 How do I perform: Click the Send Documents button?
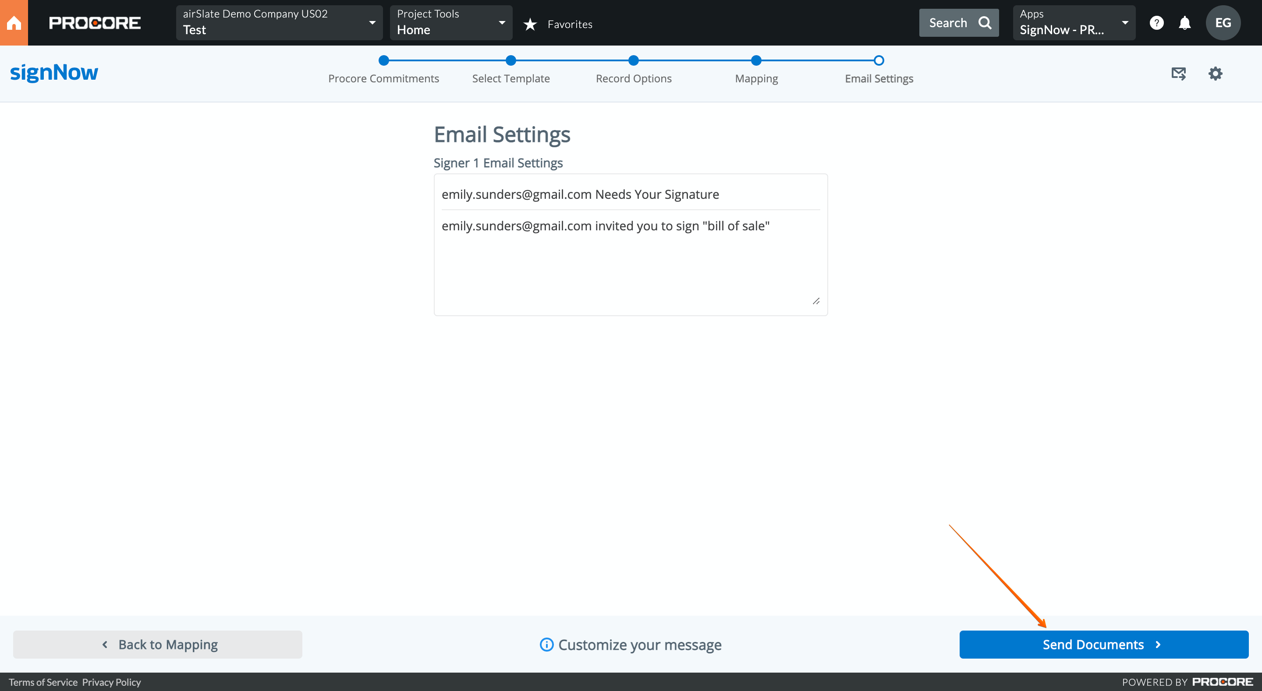[x=1104, y=645]
